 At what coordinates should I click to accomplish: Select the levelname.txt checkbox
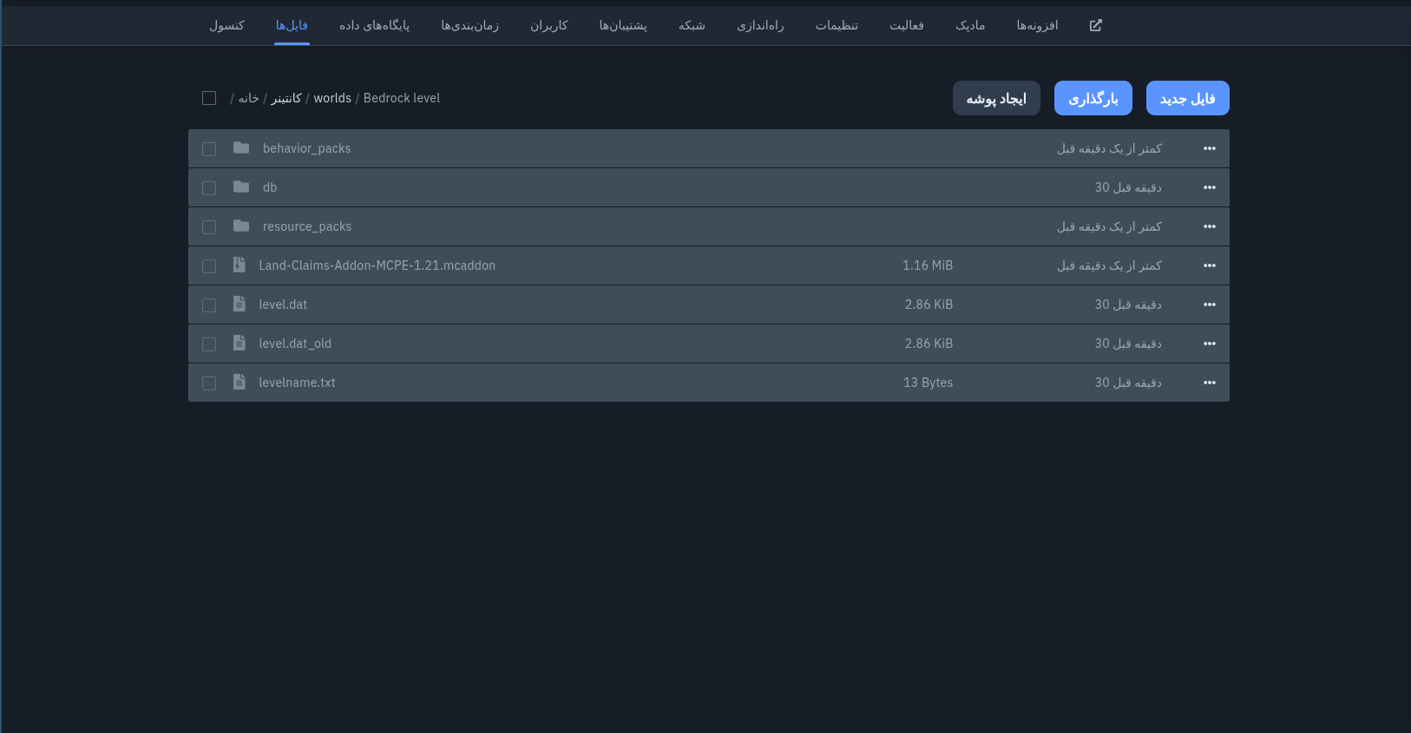point(209,383)
